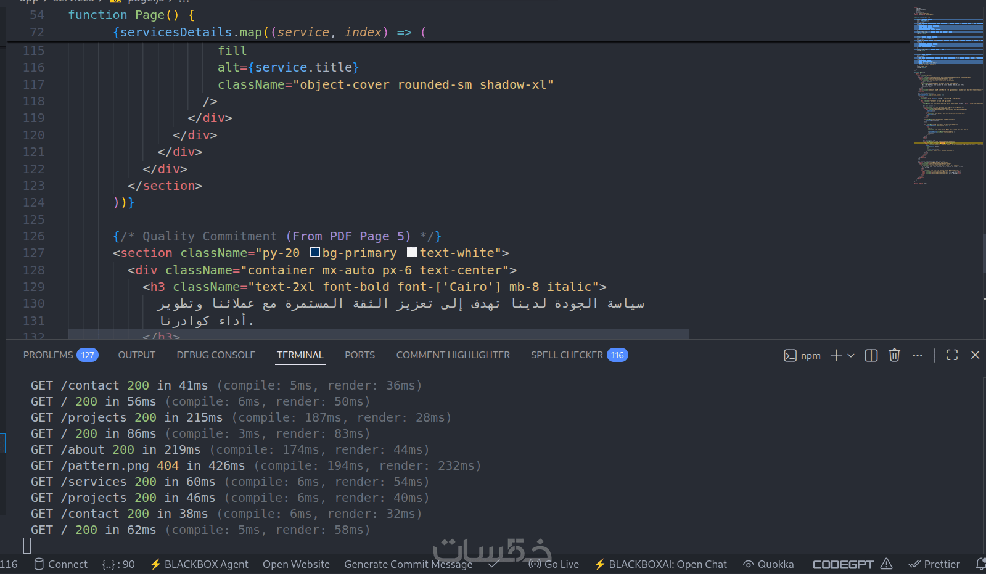Click the checkmark icon in status bar
This screenshot has height=574, width=986.
(494, 564)
